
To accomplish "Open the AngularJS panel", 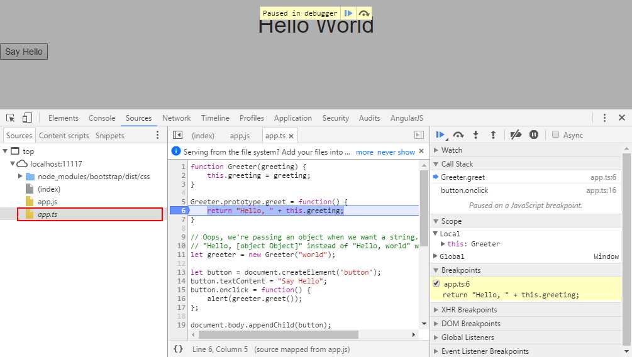I will (x=407, y=118).
